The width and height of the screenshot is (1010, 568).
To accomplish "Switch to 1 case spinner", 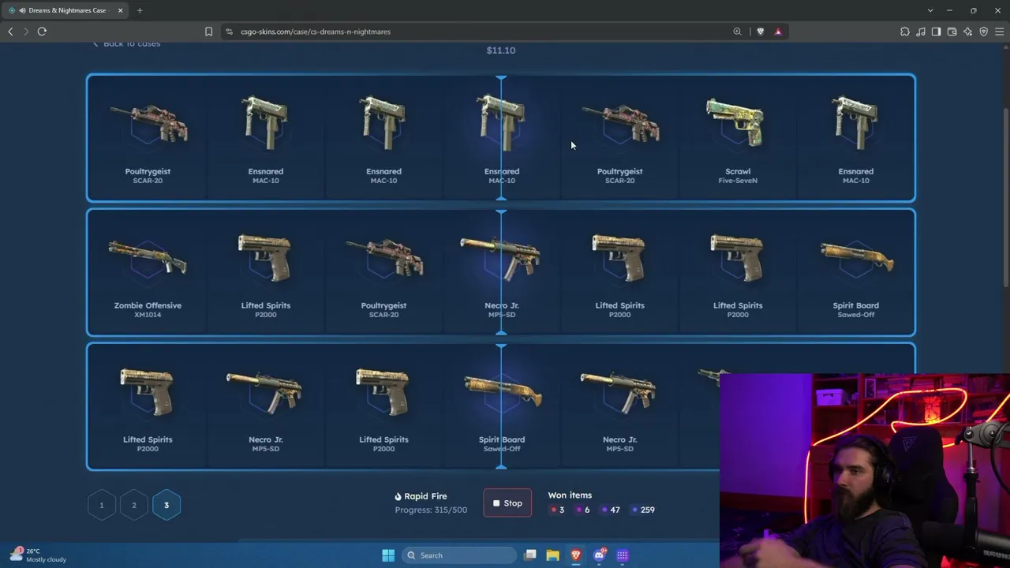I will [102, 505].
